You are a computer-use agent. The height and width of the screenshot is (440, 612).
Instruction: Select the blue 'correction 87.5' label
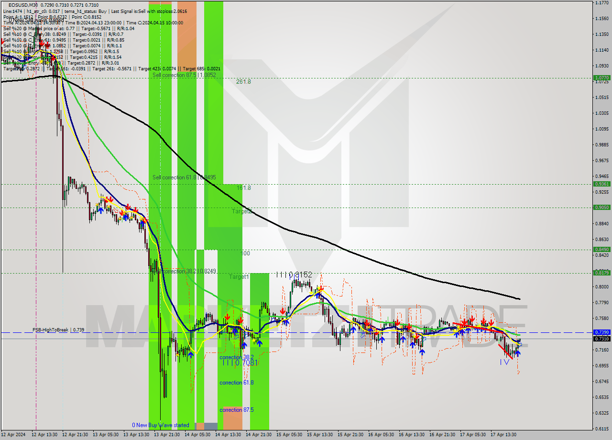point(237,410)
